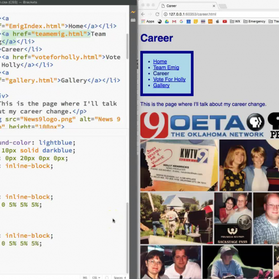Click the gallery.html href in code
Screen dimensions: 279x279
pos(31,80)
